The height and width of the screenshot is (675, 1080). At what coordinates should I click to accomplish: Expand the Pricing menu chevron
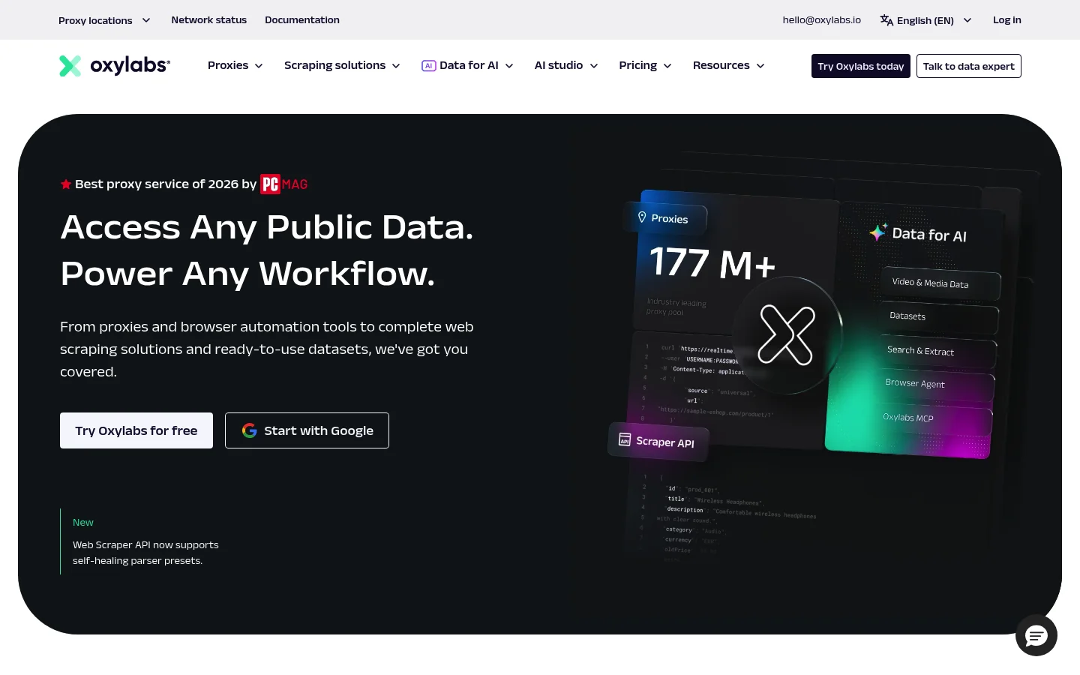pyautogui.click(x=667, y=66)
